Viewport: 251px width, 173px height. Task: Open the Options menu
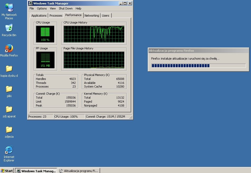42,8
